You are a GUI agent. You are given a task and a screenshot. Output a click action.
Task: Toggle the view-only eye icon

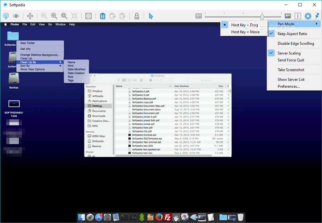click(x=16, y=16)
